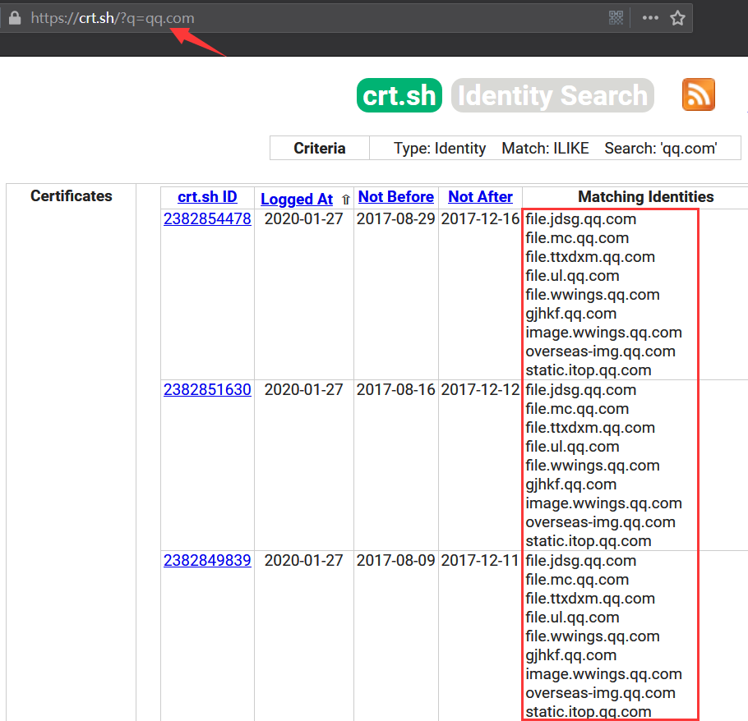Click the Not After date 2017-12-12

480,389
